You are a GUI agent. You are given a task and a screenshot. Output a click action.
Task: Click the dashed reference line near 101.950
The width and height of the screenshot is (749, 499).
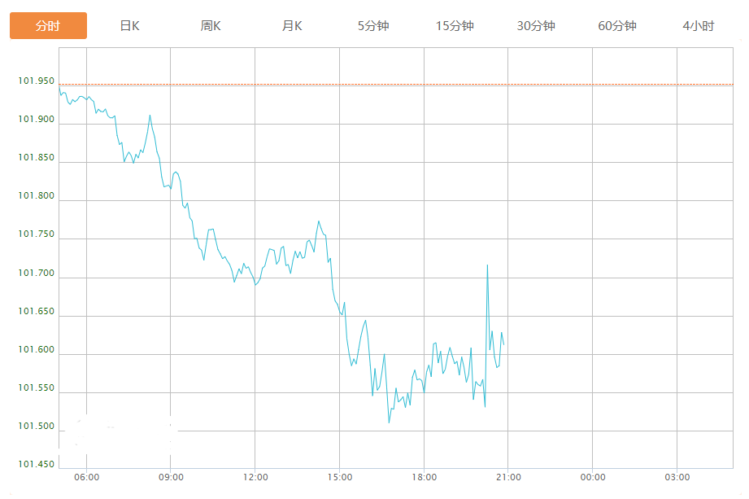pos(407,85)
